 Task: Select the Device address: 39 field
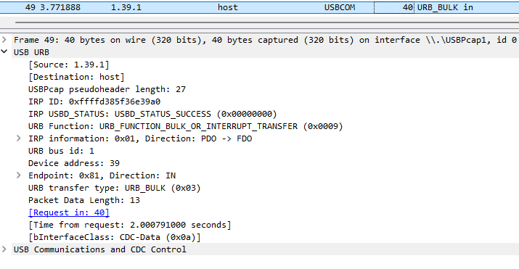point(74,163)
